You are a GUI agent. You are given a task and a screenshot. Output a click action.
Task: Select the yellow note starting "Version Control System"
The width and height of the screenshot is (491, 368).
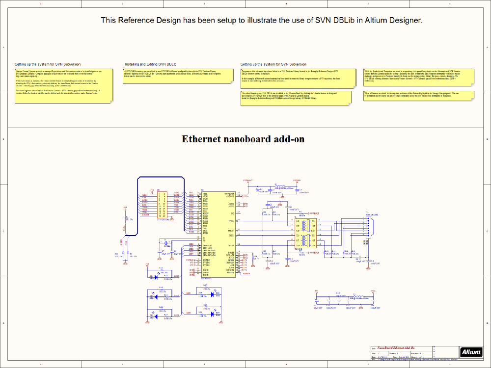64,86
